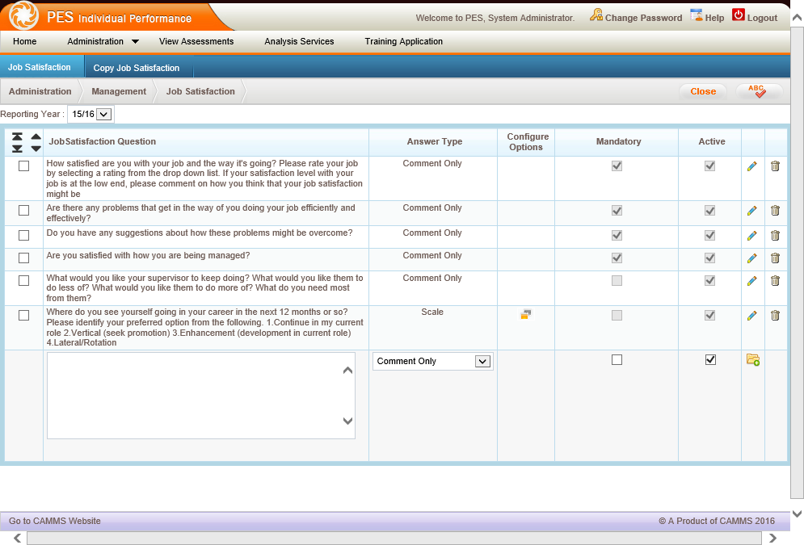
Task: Click the add new question folder icon
Action: pos(753,359)
